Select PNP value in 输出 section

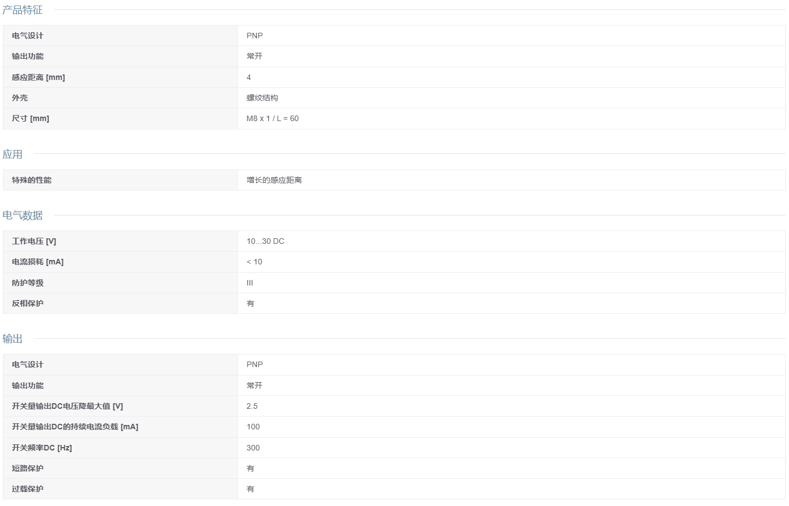click(x=255, y=364)
